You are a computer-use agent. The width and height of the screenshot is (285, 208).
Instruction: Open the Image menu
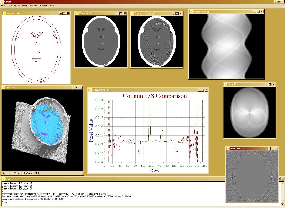(x=17, y=6)
